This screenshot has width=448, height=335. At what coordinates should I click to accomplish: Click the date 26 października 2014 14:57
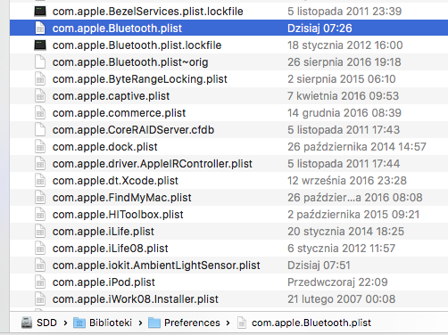point(357,147)
